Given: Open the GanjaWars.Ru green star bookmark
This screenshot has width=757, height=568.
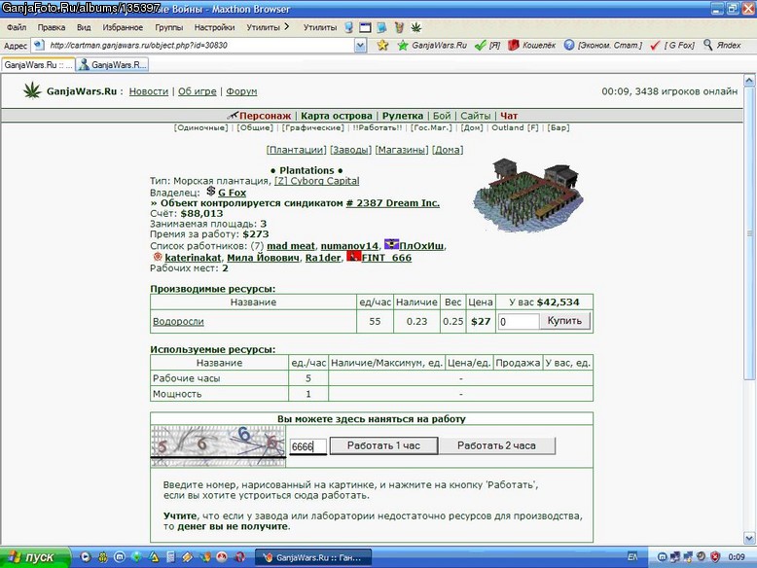Looking at the screenshot, I should pyautogui.click(x=432, y=46).
